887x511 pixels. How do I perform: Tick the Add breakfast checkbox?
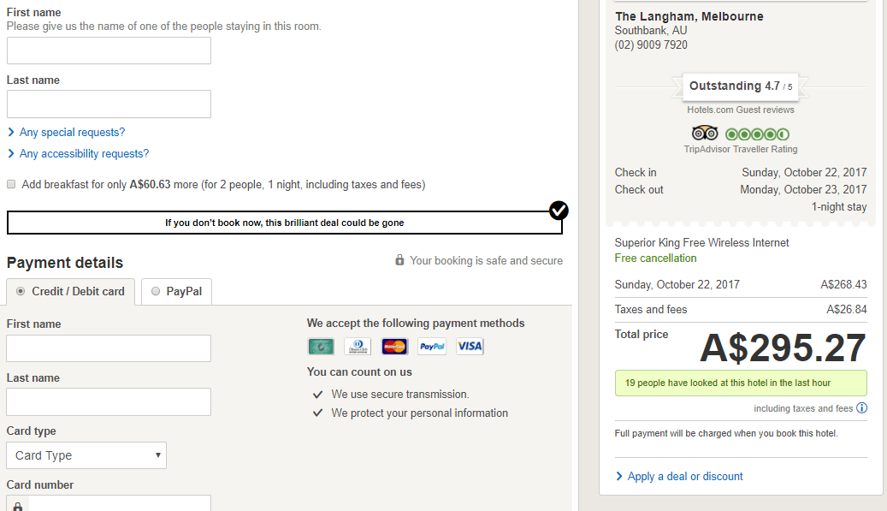click(x=11, y=184)
